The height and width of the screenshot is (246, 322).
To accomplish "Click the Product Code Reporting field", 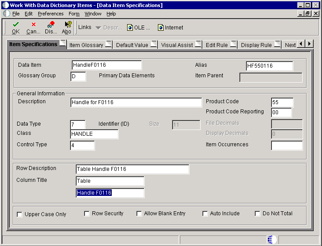I will coord(281,112).
